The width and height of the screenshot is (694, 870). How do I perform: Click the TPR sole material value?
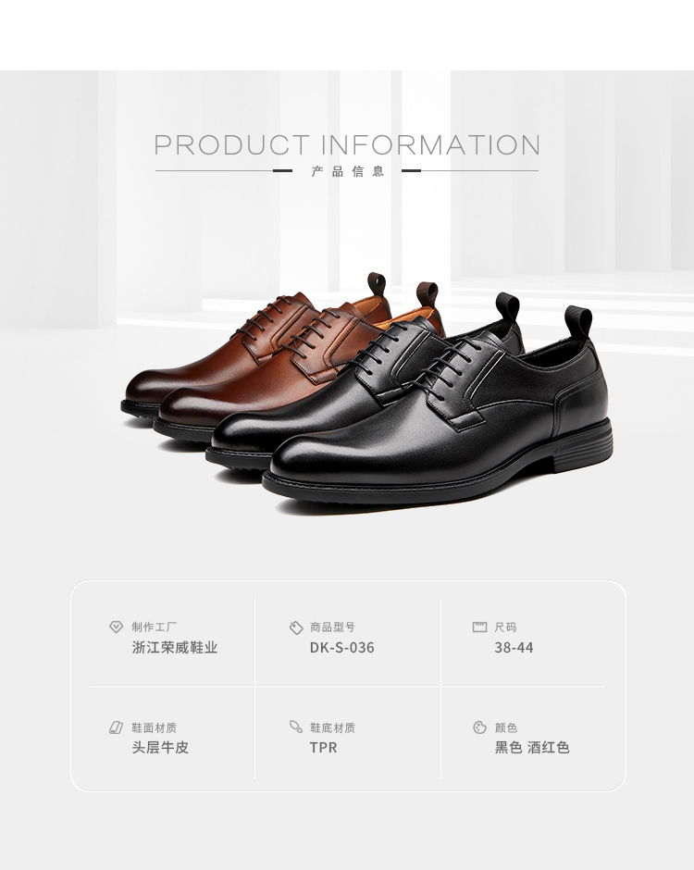click(x=324, y=748)
